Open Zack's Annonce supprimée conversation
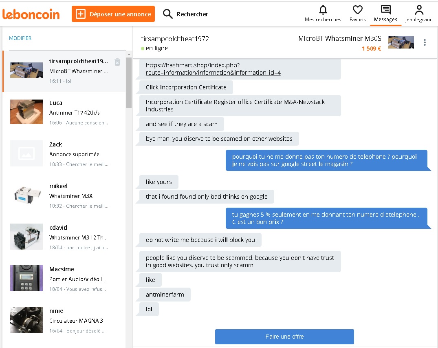Viewport: 438px width, 348px height. (x=64, y=154)
